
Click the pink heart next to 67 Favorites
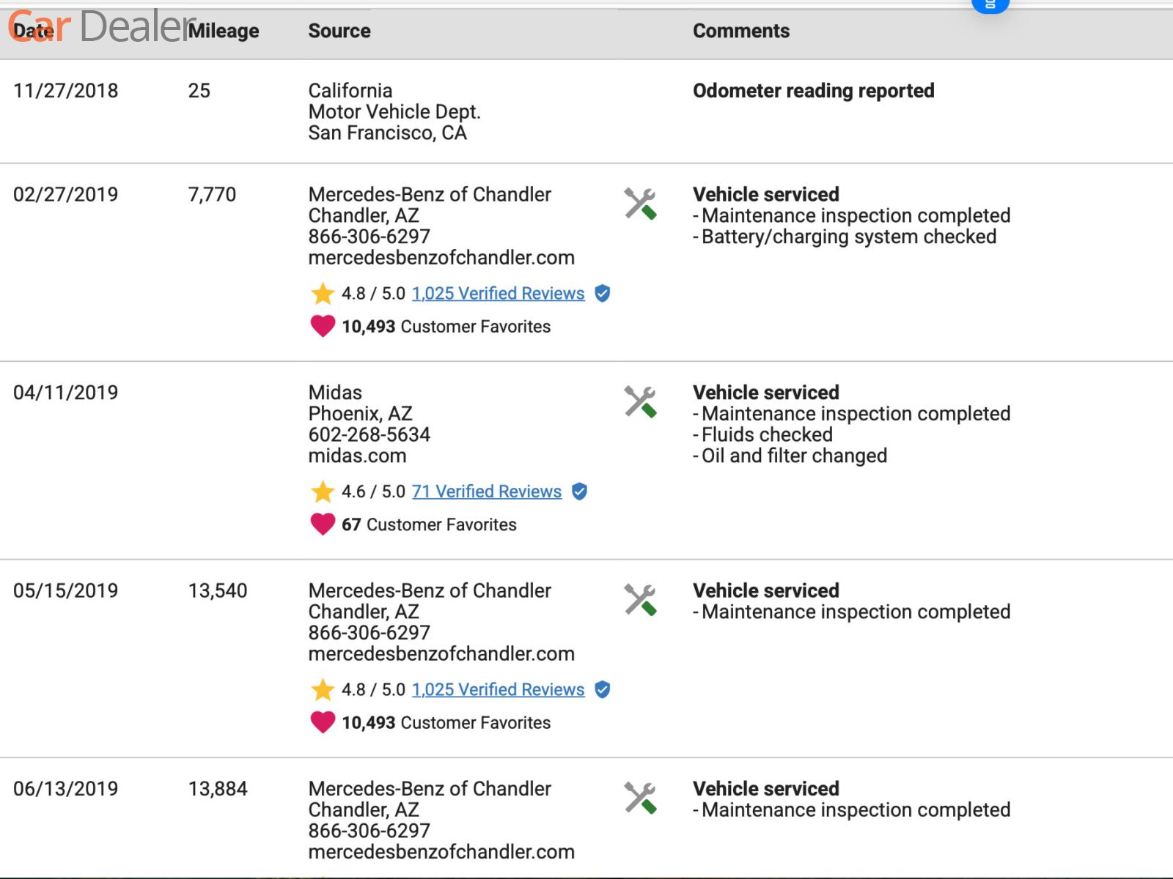pos(323,524)
